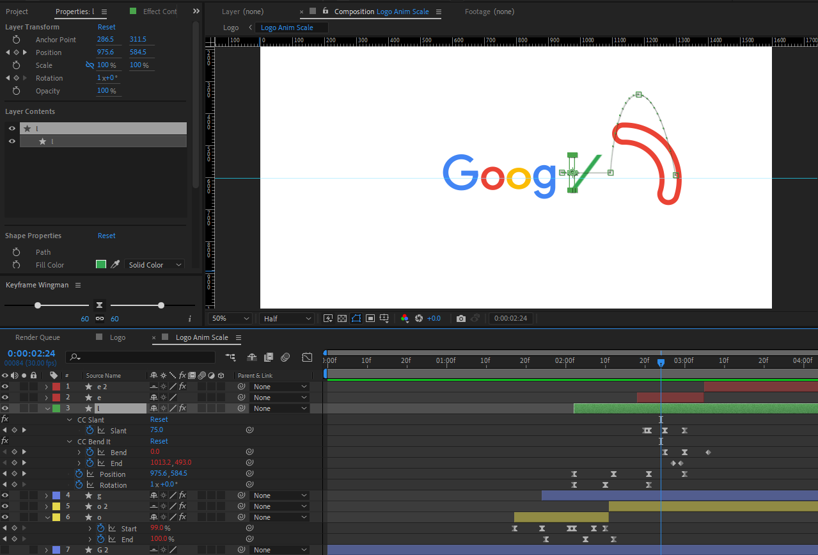Toggle CC Slant effect fx switch
The width and height of the screenshot is (818, 555).
5,419
